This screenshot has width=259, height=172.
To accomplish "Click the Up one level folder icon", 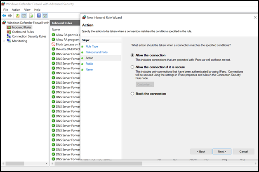I will (x=18, y=15).
